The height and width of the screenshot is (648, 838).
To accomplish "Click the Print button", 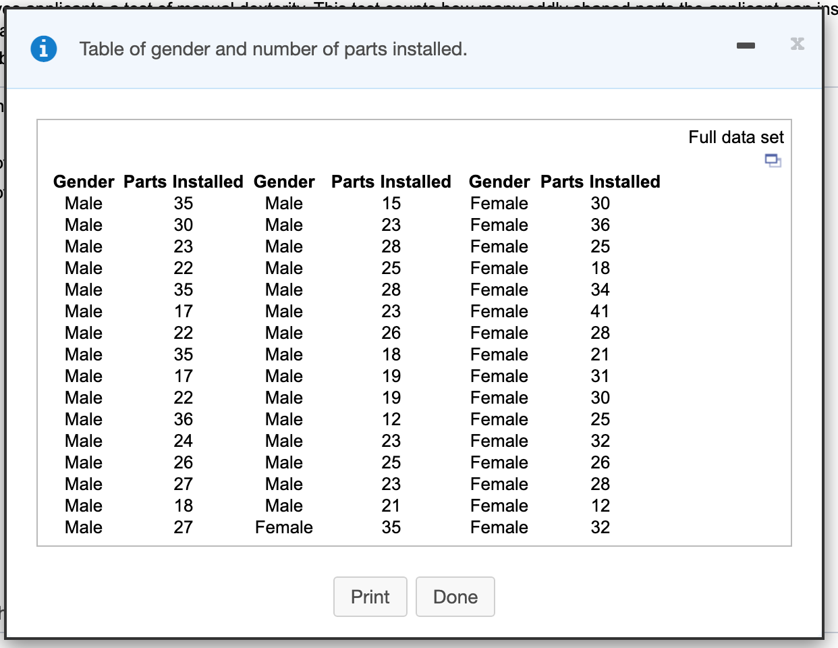I will [370, 597].
